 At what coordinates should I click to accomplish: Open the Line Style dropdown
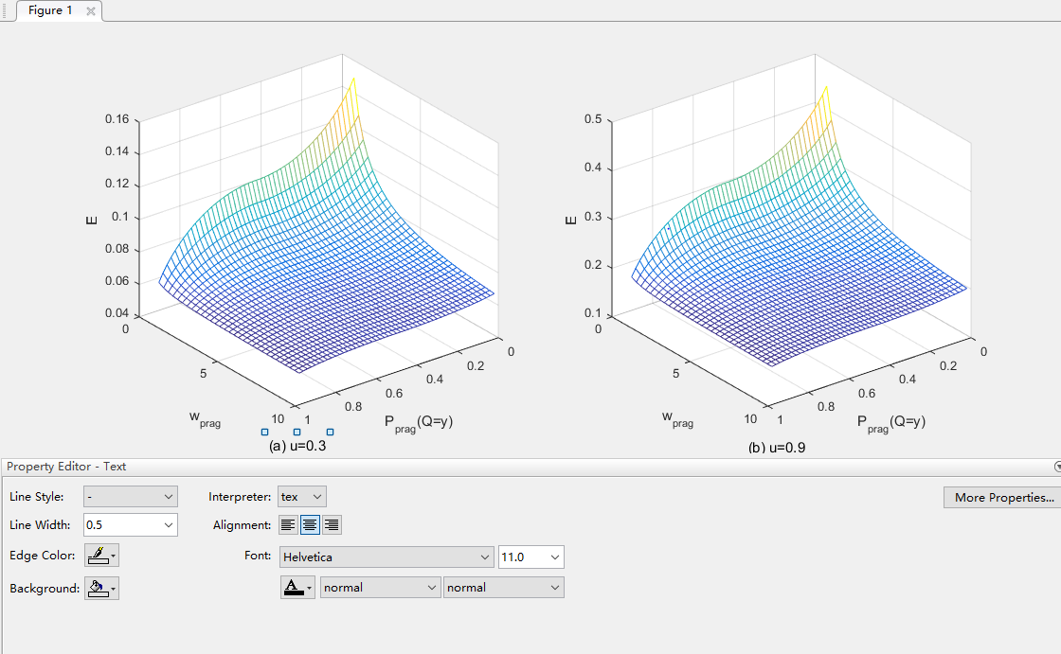[130, 496]
